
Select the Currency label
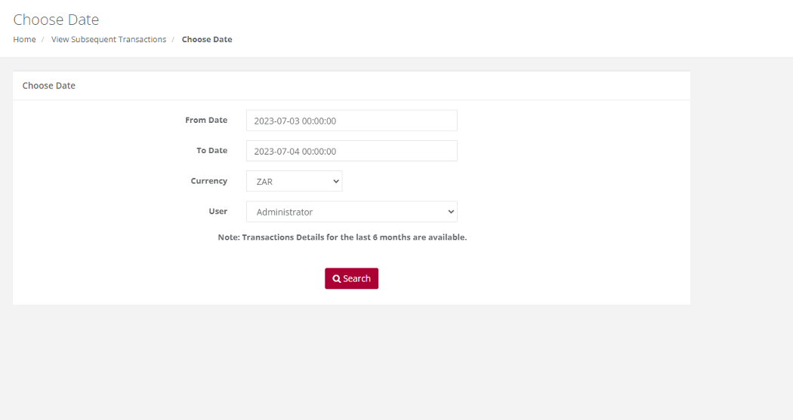(x=209, y=181)
